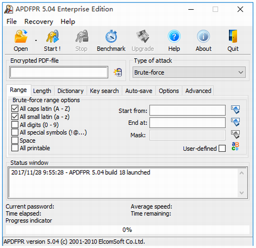The image size is (256, 248).
Task: Open the Recovery menu
Action: click(x=39, y=21)
